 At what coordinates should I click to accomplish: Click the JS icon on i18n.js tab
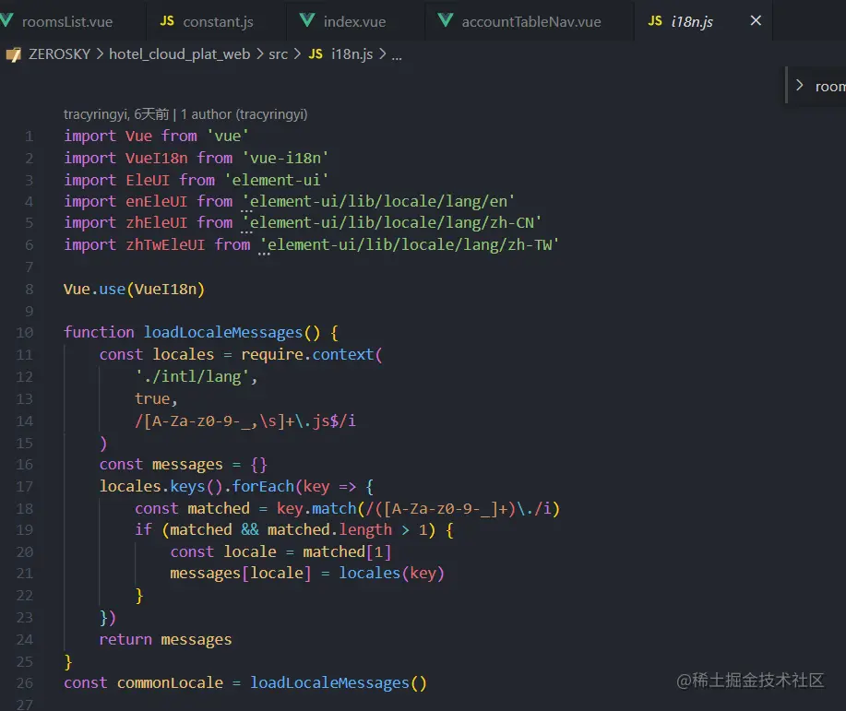[655, 21]
